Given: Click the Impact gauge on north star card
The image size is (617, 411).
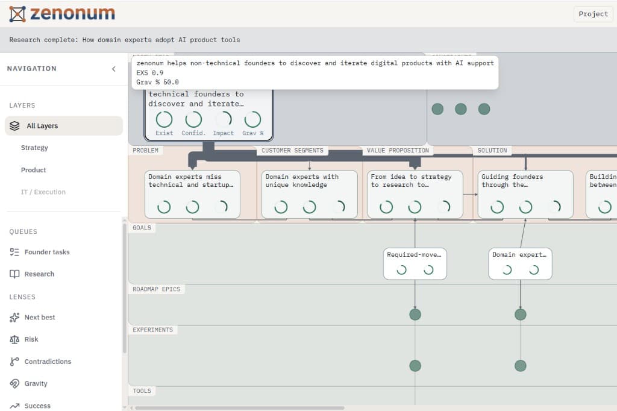Looking at the screenshot, I should [x=223, y=120].
